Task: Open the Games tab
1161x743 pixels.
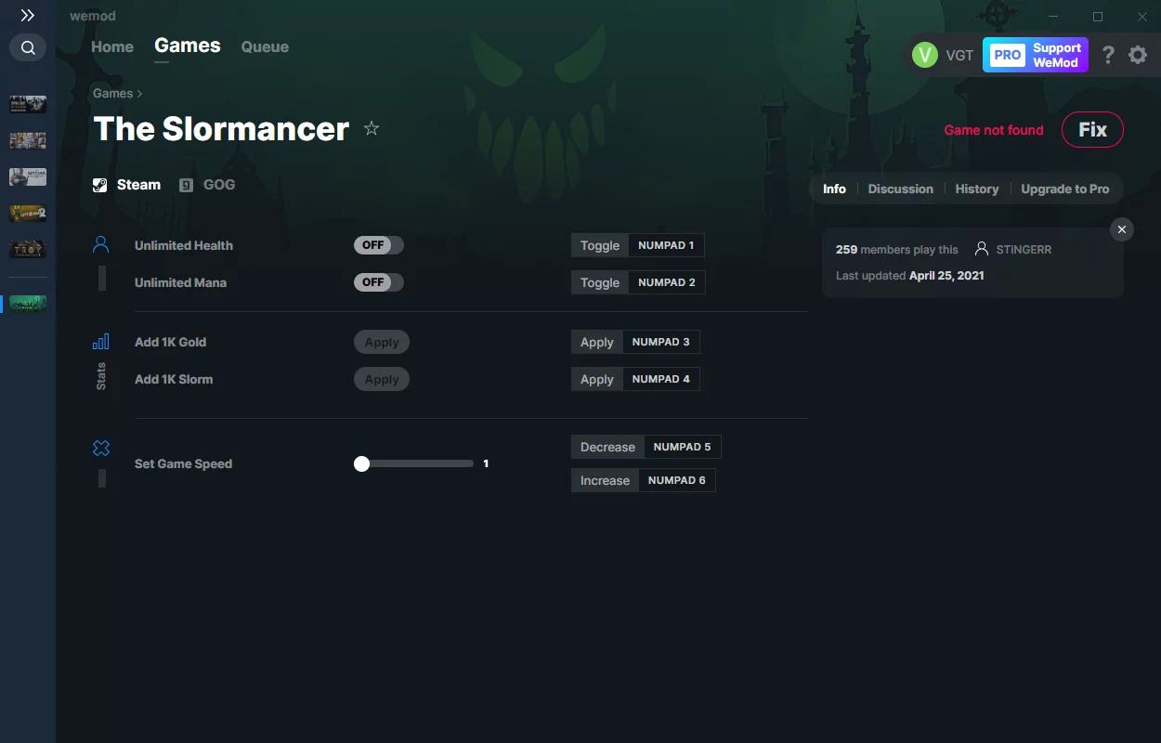Action: pos(188,46)
